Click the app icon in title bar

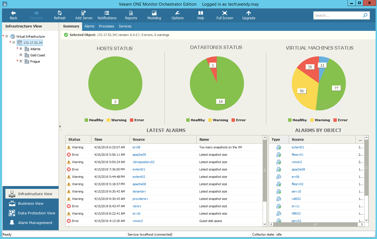pos(5,4)
